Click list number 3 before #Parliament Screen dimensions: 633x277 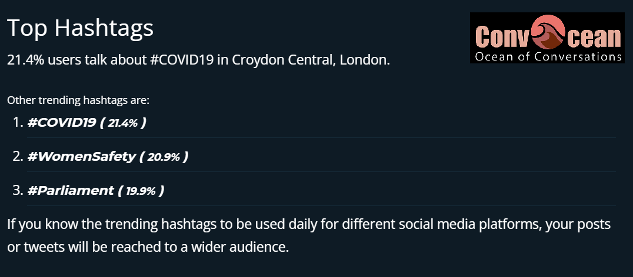(17, 191)
